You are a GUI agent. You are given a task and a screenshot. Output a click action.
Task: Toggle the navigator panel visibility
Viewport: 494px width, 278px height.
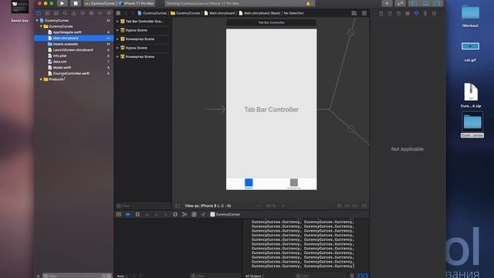tap(414, 3)
